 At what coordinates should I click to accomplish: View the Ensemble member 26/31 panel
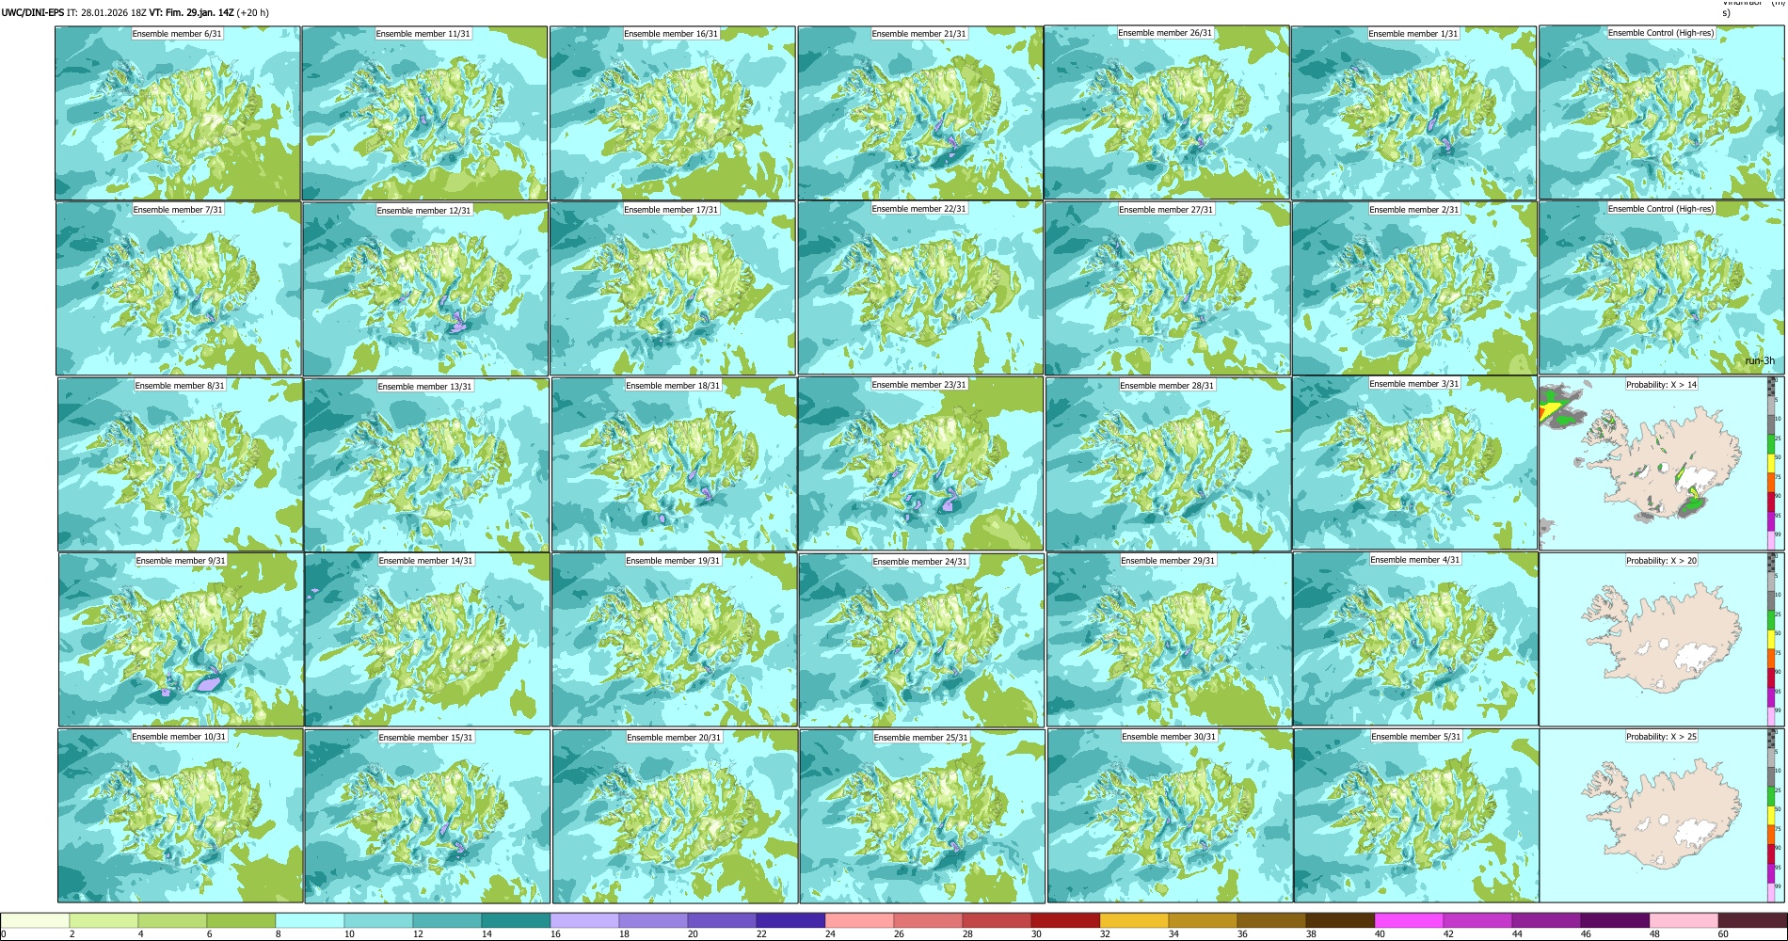pos(1167,112)
